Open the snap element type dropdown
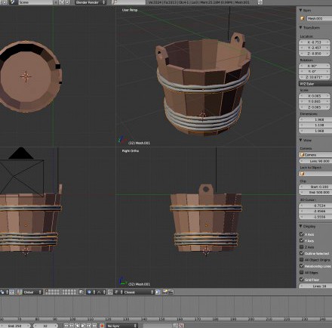The width and height of the screenshot is (332, 328). point(118,292)
